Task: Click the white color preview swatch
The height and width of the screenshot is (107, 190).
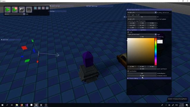Action: pyautogui.click(x=160, y=42)
